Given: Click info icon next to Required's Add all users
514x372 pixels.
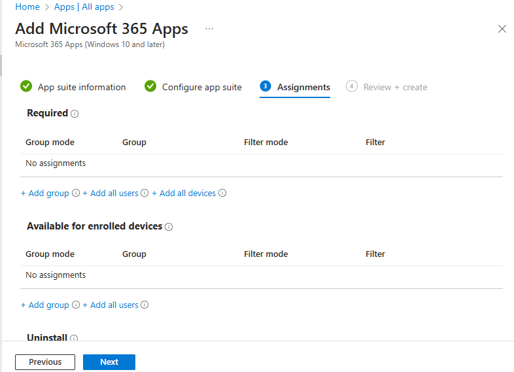Looking at the screenshot, I should click(145, 194).
